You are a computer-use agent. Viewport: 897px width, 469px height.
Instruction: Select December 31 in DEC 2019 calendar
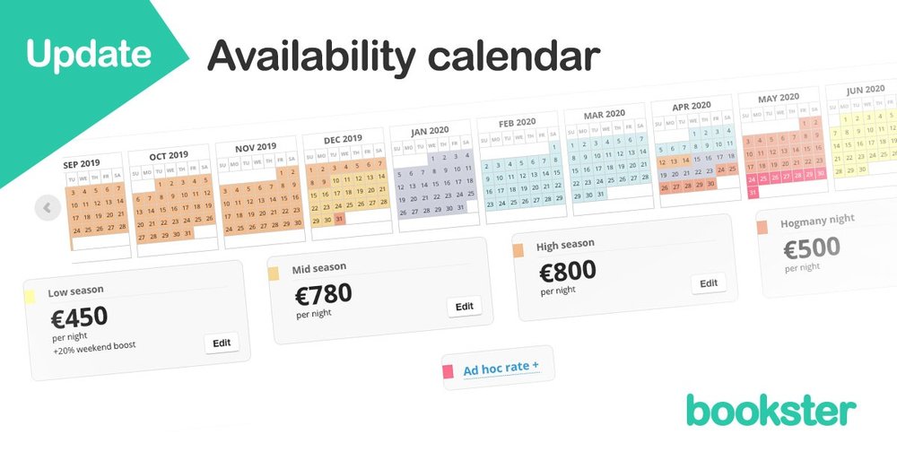tap(339, 219)
